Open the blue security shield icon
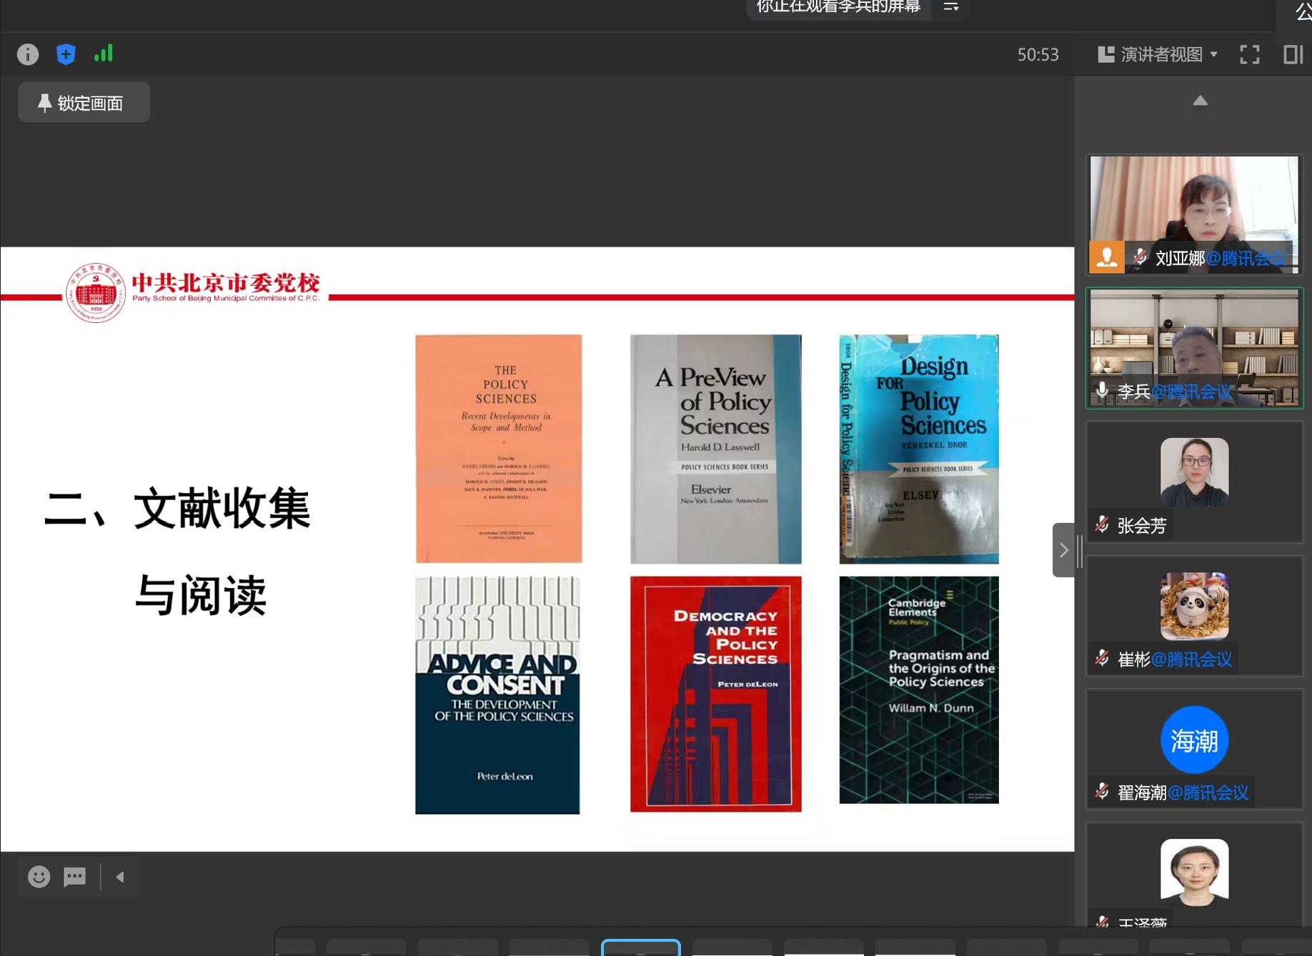This screenshot has width=1312, height=956. [66, 54]
